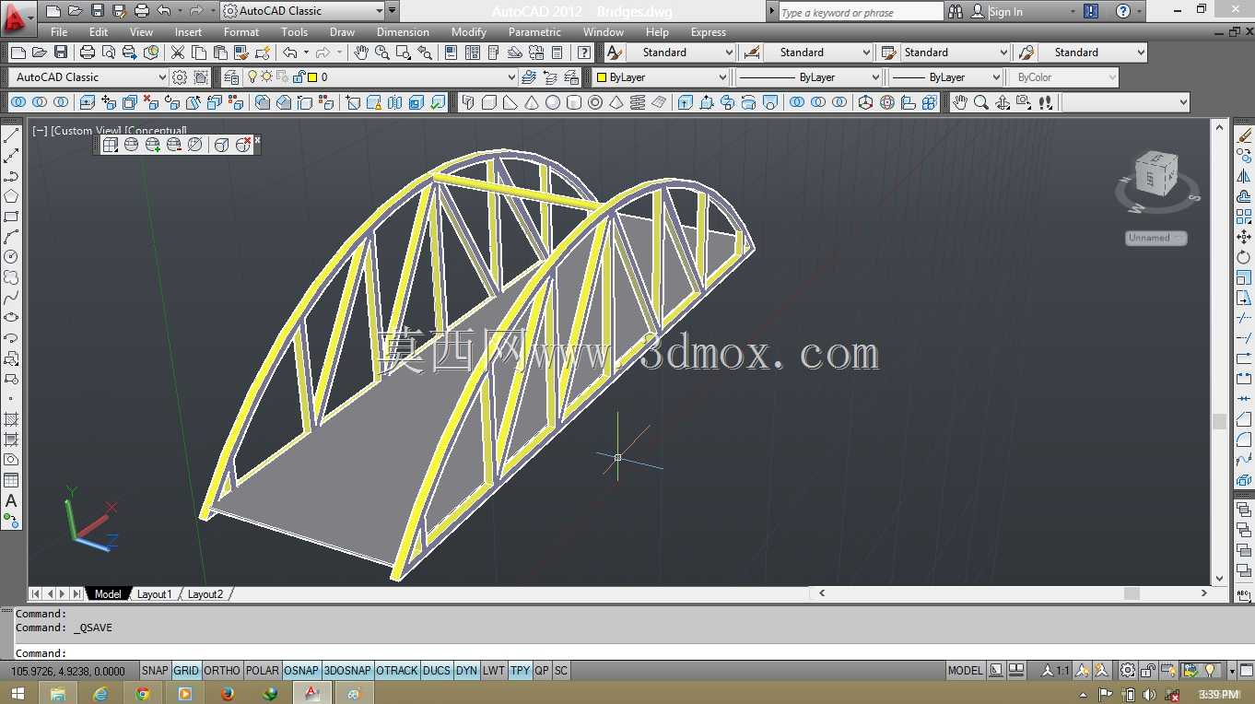Select the Mirror modify tool
This screenshot has height=704, width=1255.
(x=1244, y=176)
